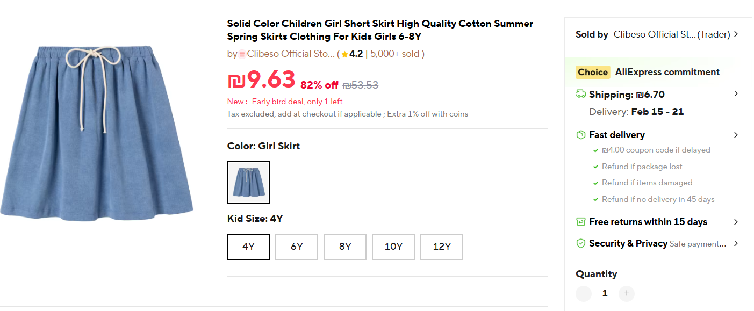This screenshot has height=311, width=754.
Task: Click the Choice badge
Action: coord(593,72)
